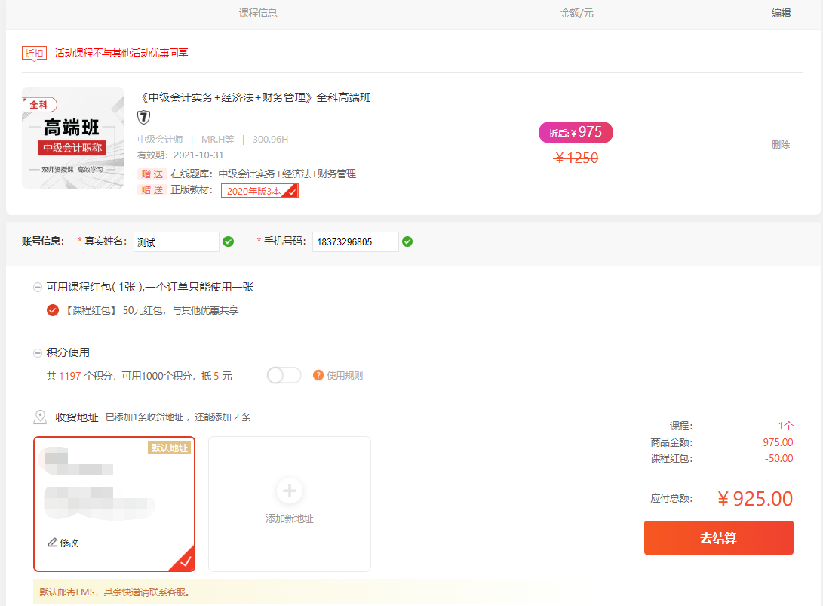Image resolution: width=823 pixels, height=606 pixels.
Task: Click the 编辑 header column label
Action: 781,13
